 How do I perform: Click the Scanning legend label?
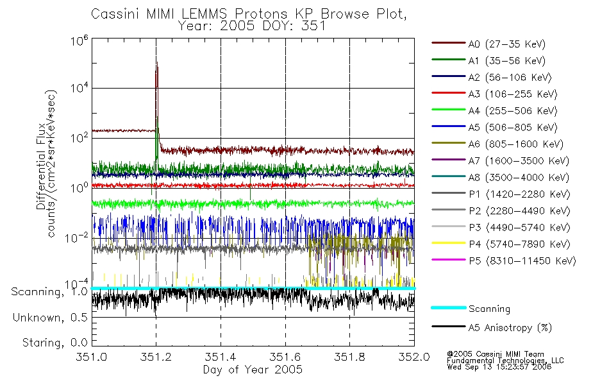[489, 309]
